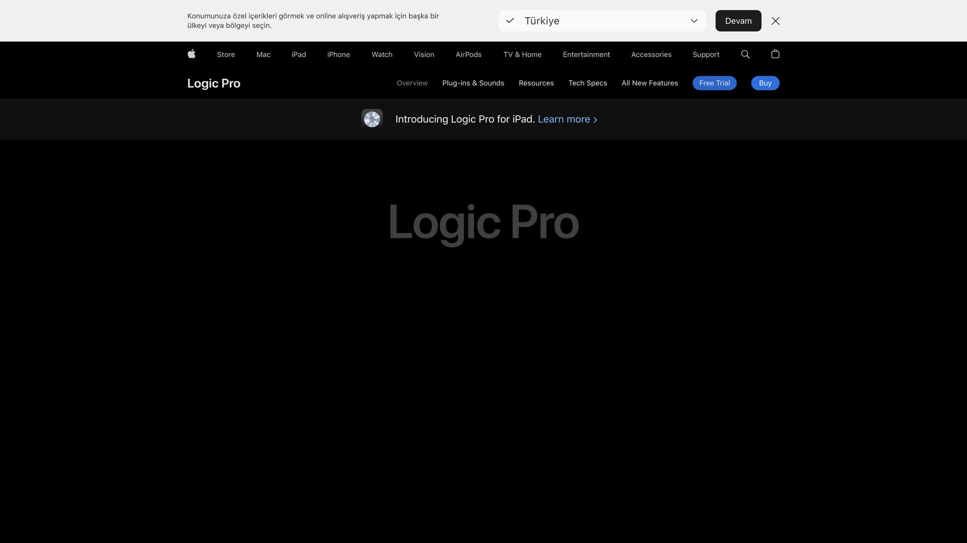Select the Overview tab
967x543 pixels.
(x=412, y=83)
